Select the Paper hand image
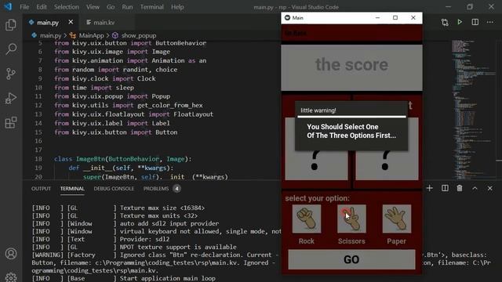502x282 pixels. [x=397, y=219]
